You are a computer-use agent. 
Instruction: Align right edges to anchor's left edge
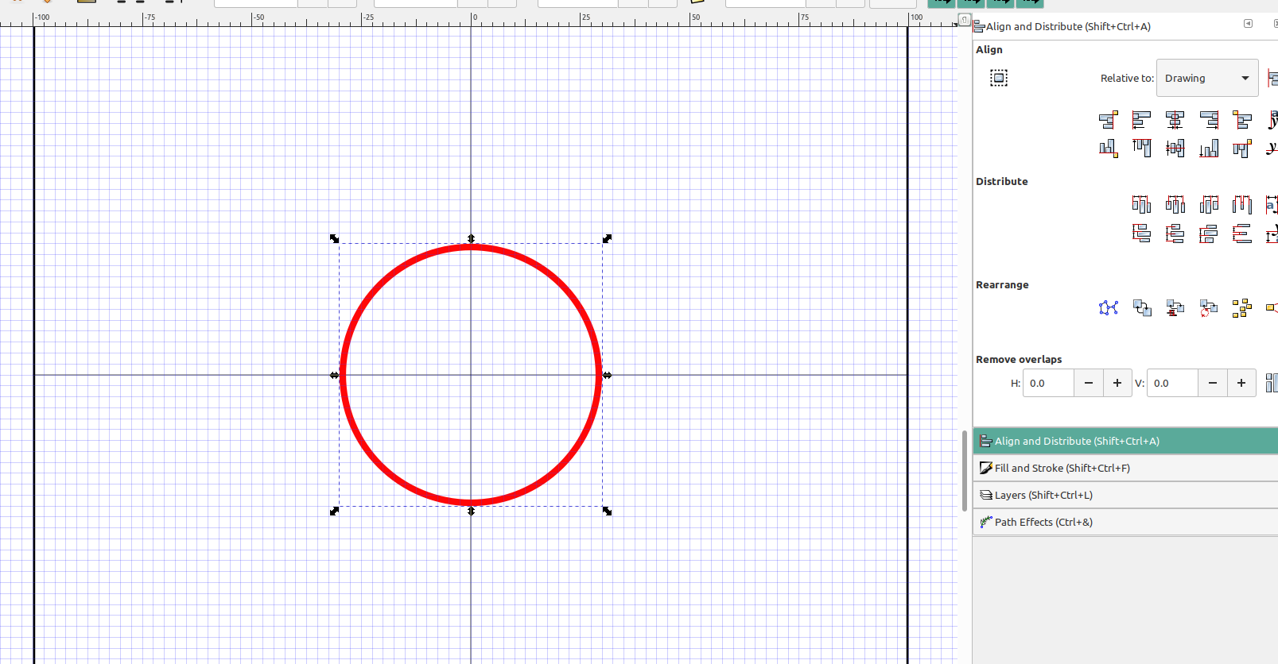(x=1108, y=120)
